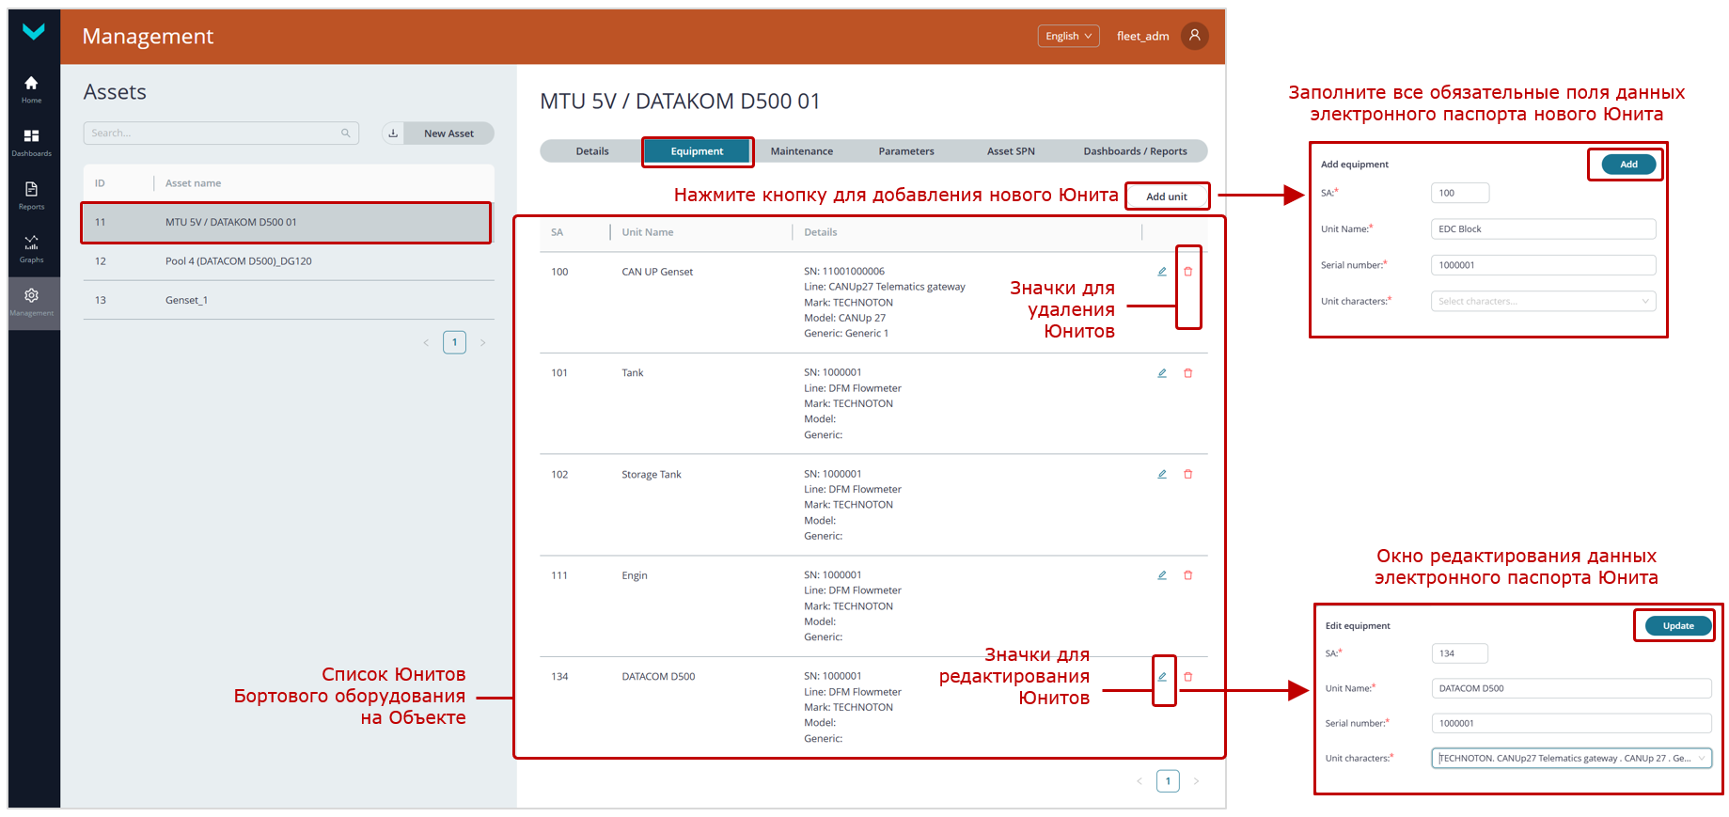Viewport: 1729px width, 817px height.
Task: Click the download icon beside New Asset
Action: click(393, 134)
